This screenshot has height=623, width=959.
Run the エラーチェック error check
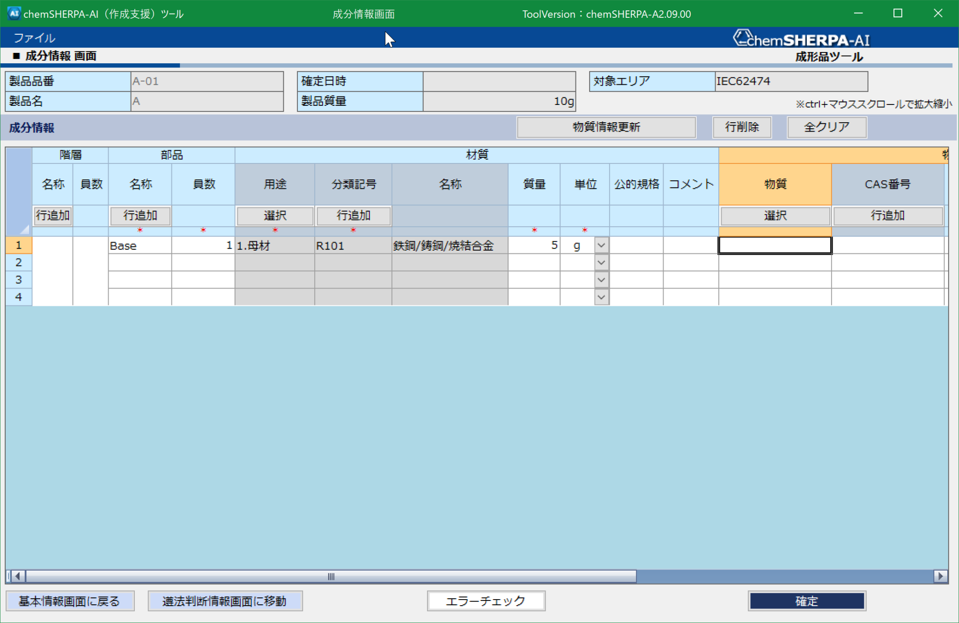pos(486,601)
